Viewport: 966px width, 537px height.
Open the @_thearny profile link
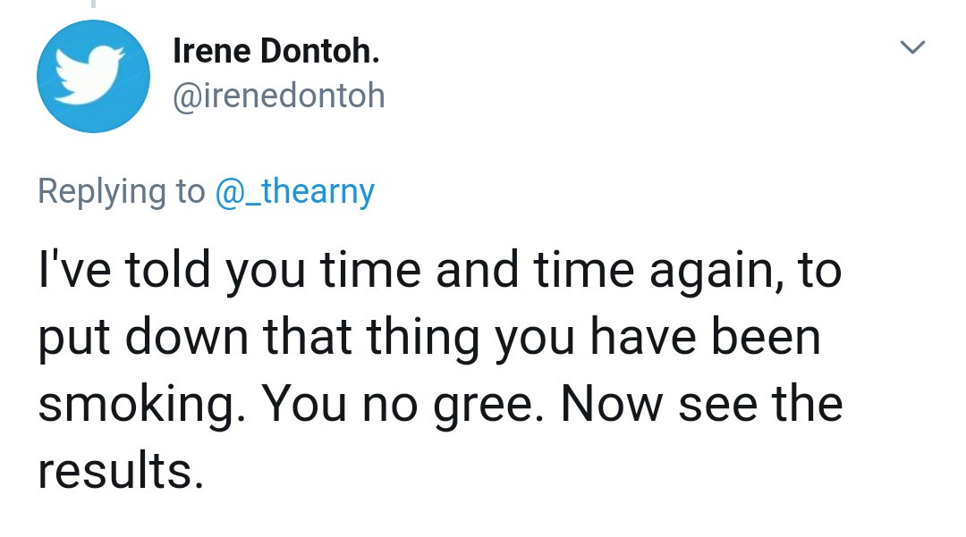[x=294, y=191]
